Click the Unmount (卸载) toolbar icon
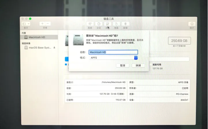Screen dimensions: 208x129 coord(125,24)
